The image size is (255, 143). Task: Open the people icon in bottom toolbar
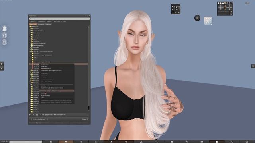pyautogui.click(x=141, y=141)
